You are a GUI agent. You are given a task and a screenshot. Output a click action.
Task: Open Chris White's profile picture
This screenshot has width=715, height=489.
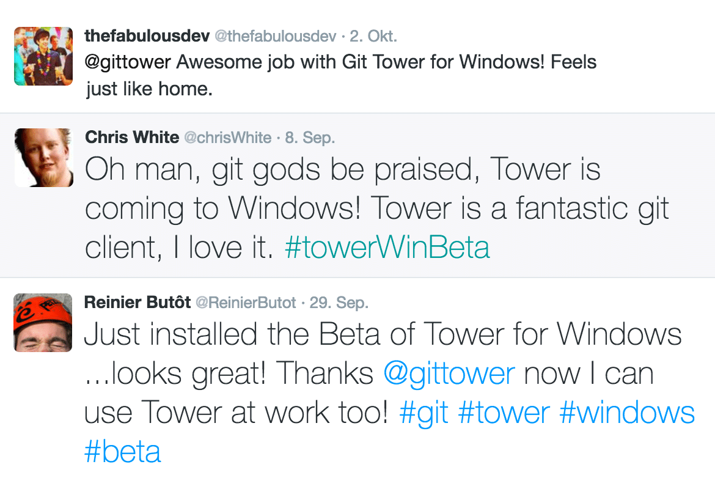pyautogui.click(x=43, y=157)
